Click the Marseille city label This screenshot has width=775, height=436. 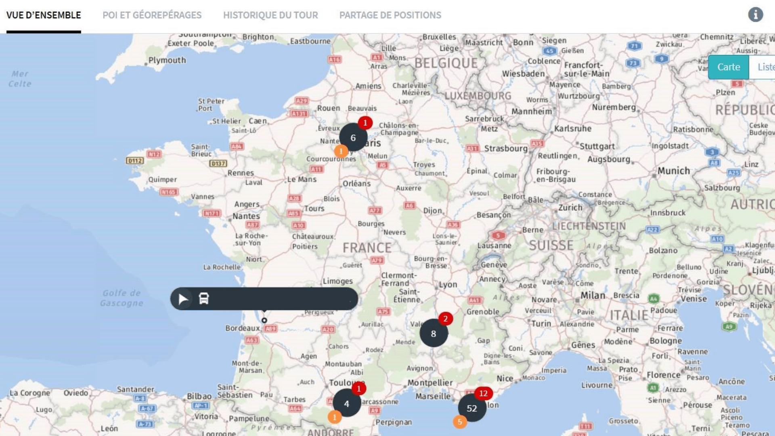point(433,396)
